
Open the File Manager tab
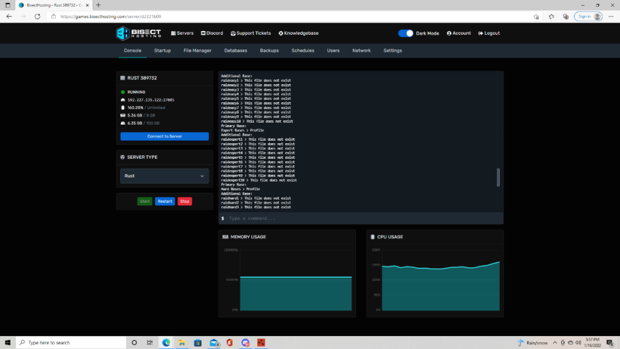(197, 51)
